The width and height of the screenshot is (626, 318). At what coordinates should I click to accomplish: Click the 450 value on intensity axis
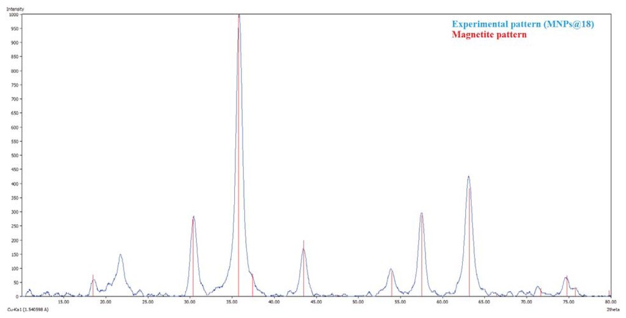point(15,170)
